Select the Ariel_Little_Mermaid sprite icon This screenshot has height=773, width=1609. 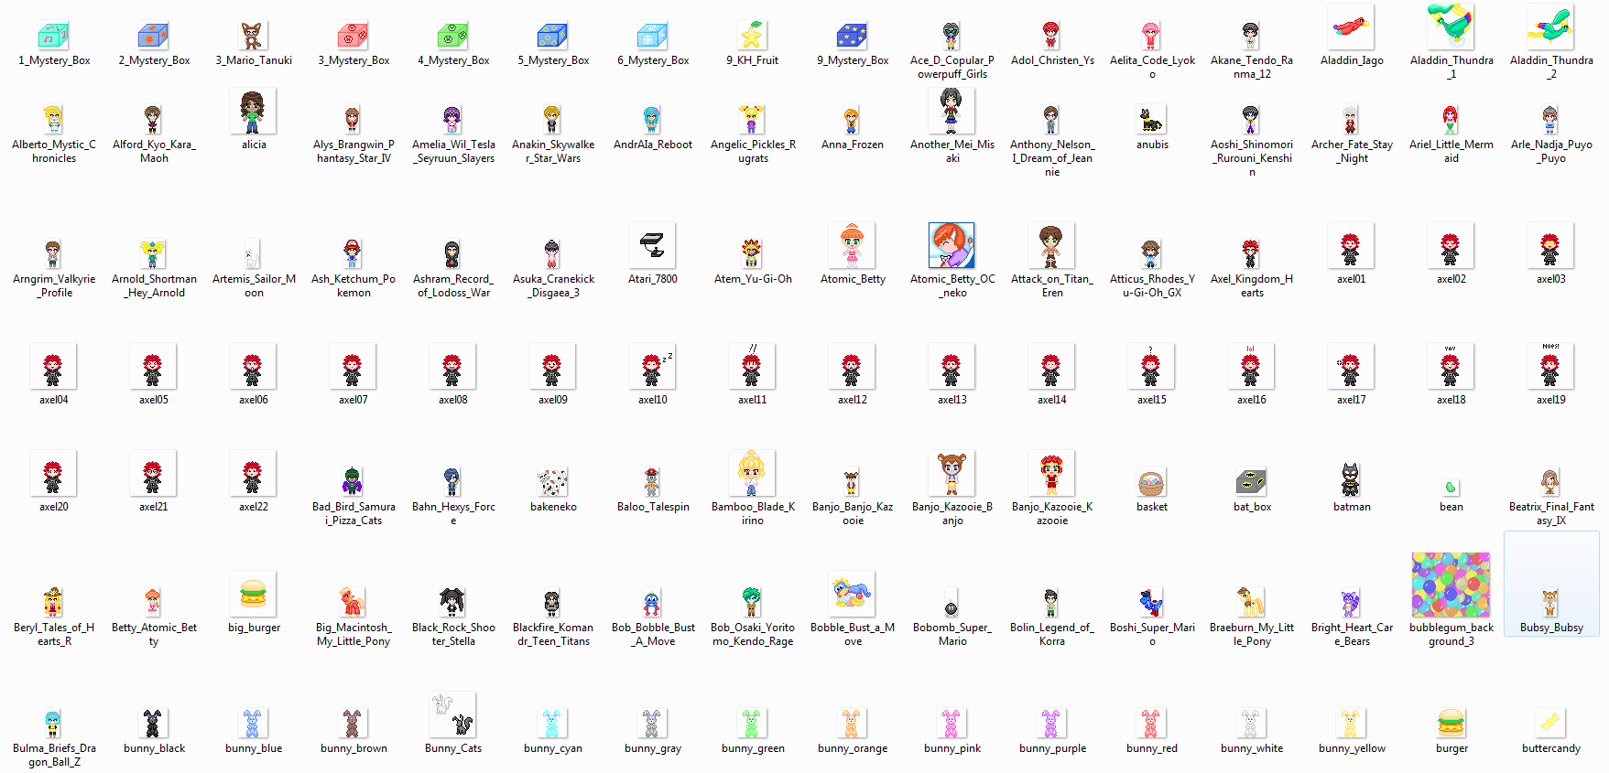tap(1451, 120)
